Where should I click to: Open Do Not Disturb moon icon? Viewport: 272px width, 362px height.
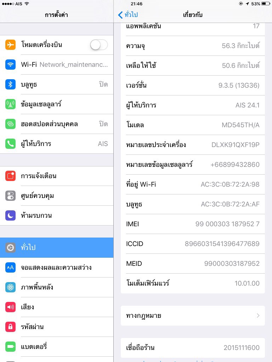(10, 215)
